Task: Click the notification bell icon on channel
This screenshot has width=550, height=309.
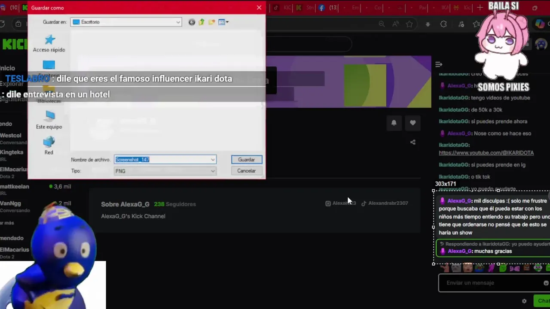Action: click(x=394, y=123)
